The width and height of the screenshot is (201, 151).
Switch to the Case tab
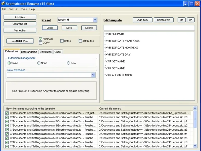[58, 52]
